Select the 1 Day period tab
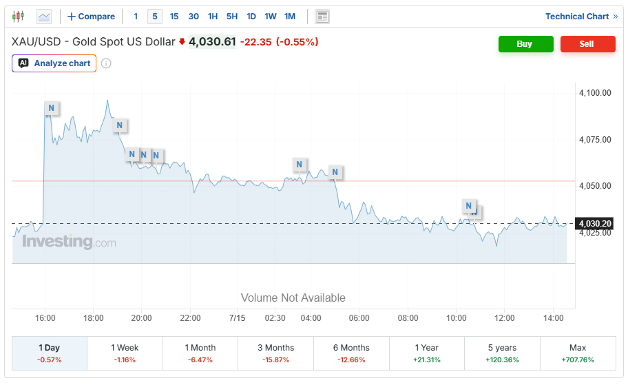 click(x=50, y=353)
